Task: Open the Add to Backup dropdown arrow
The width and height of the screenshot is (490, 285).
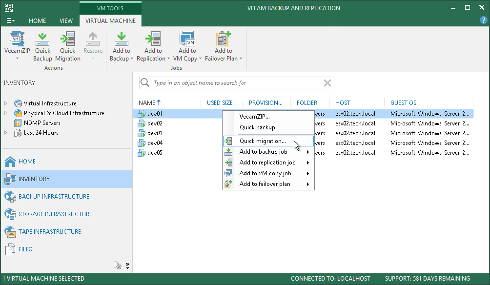Action: coord(132,59)
